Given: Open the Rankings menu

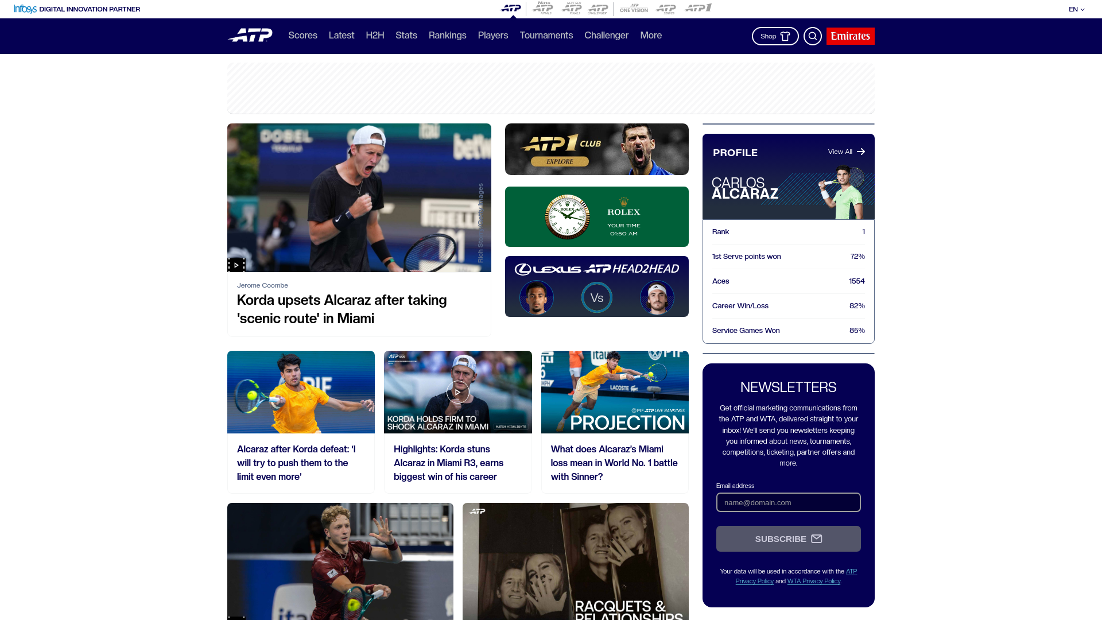Looking at the screenshot, I should coord(447,35).
